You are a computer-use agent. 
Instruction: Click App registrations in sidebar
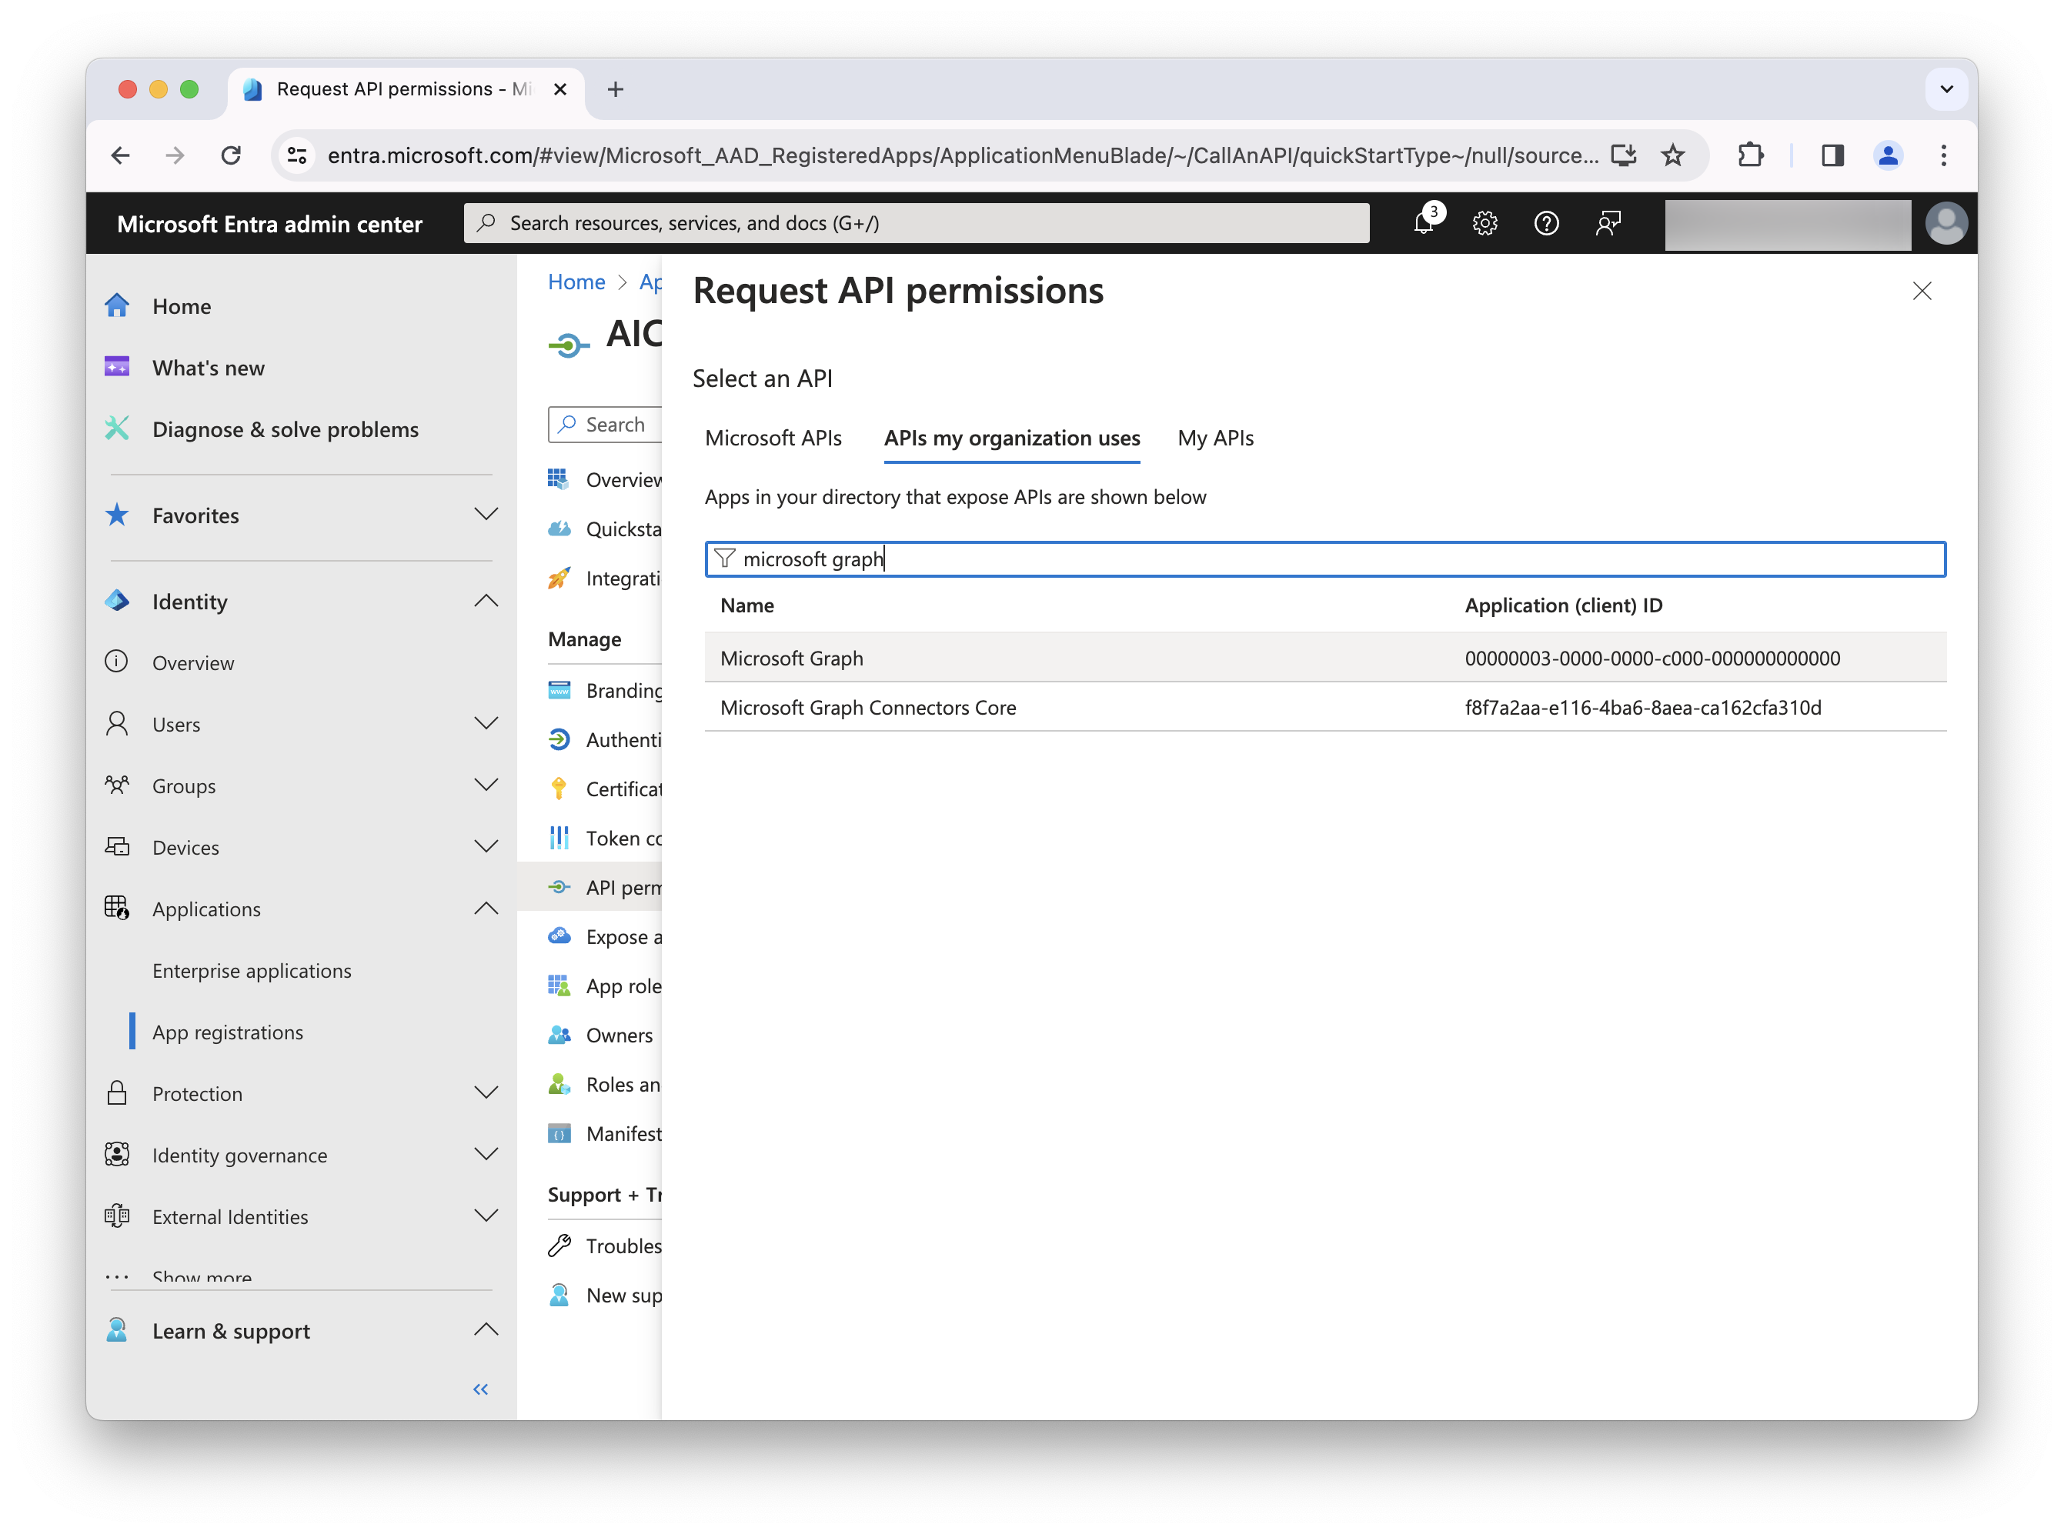coord(227,1032)
